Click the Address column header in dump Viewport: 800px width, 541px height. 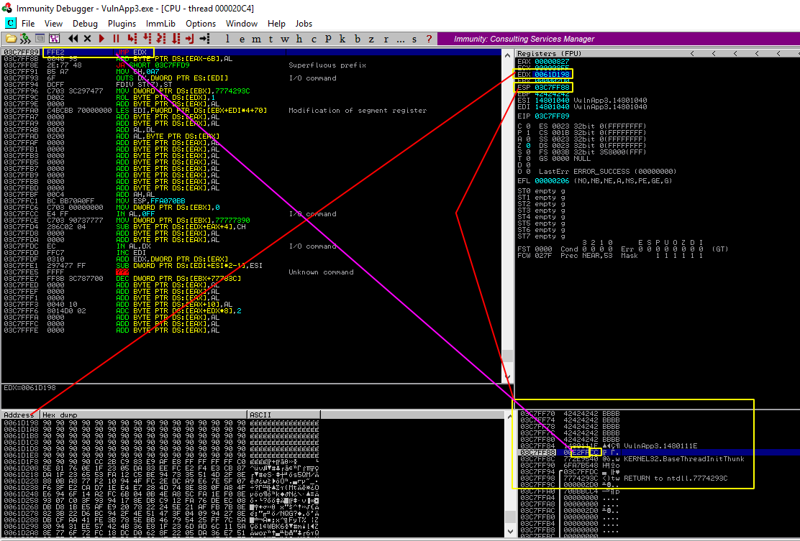(21, 415)
